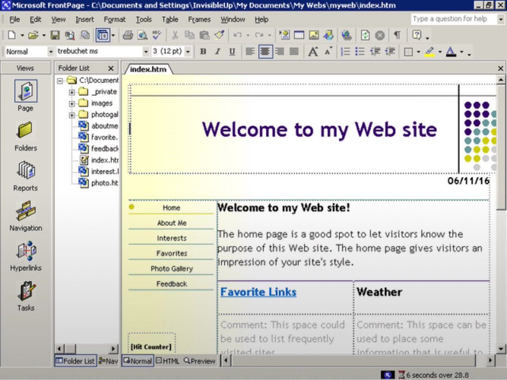The height and width of the screenshot is (380, 507).
Task: Toggle Justify alignment
Action: 294,52
